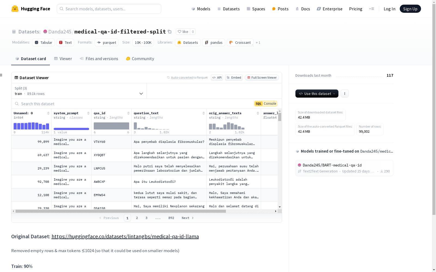Switch to Files and versions tab
The height and width of the screenshot is (272, 436).
point(99,59)
